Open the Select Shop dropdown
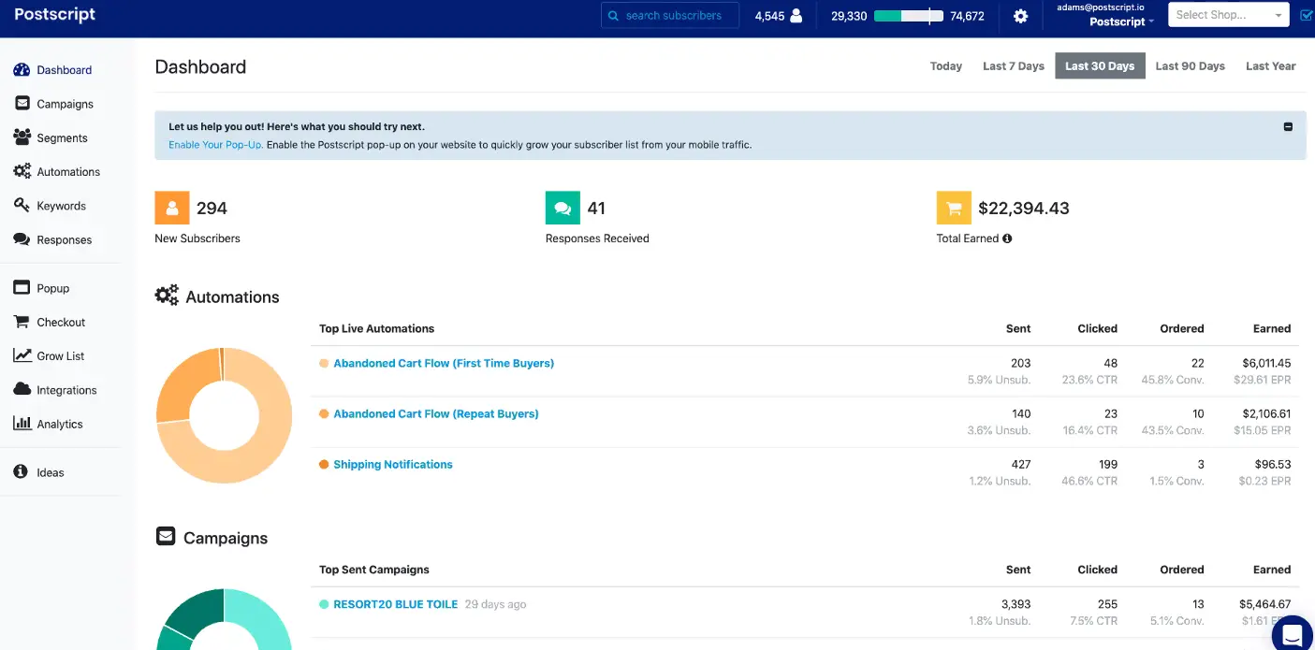 (1229, 15)
